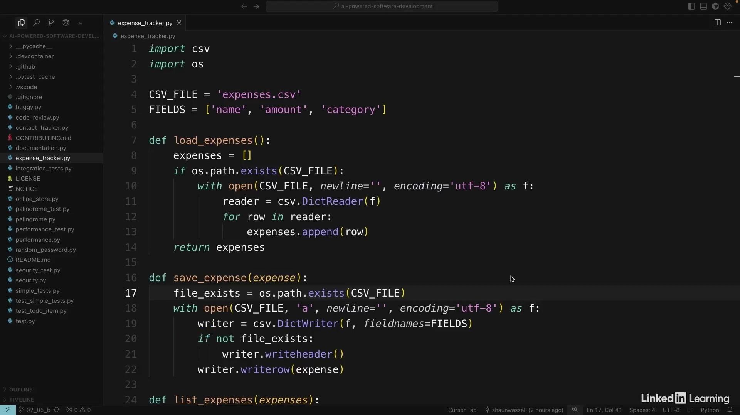The image size is (740, 415).
Task: Toggle breadcrumb item expense_tracker.py
Action: [147, 36]
